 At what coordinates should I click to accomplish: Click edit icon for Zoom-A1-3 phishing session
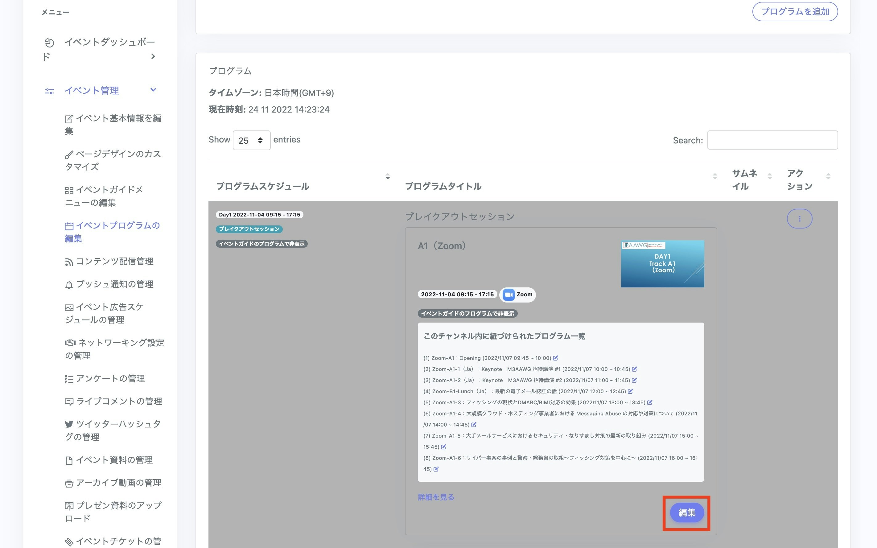pyautogui.click(x=650, y=403)
